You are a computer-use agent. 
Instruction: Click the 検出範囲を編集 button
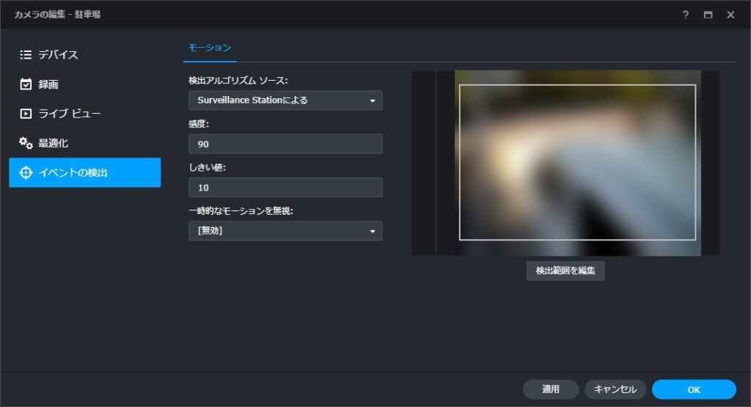tap(565, 271)
